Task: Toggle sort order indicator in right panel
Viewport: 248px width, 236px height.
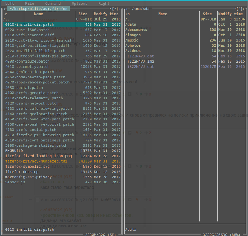Action: click(x=128, y=14)
